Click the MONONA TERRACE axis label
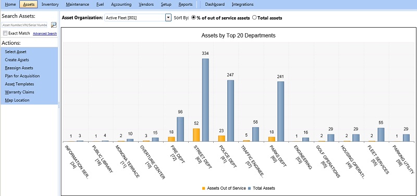This screenshot has width=417, height=196. [x=127, y=161]
